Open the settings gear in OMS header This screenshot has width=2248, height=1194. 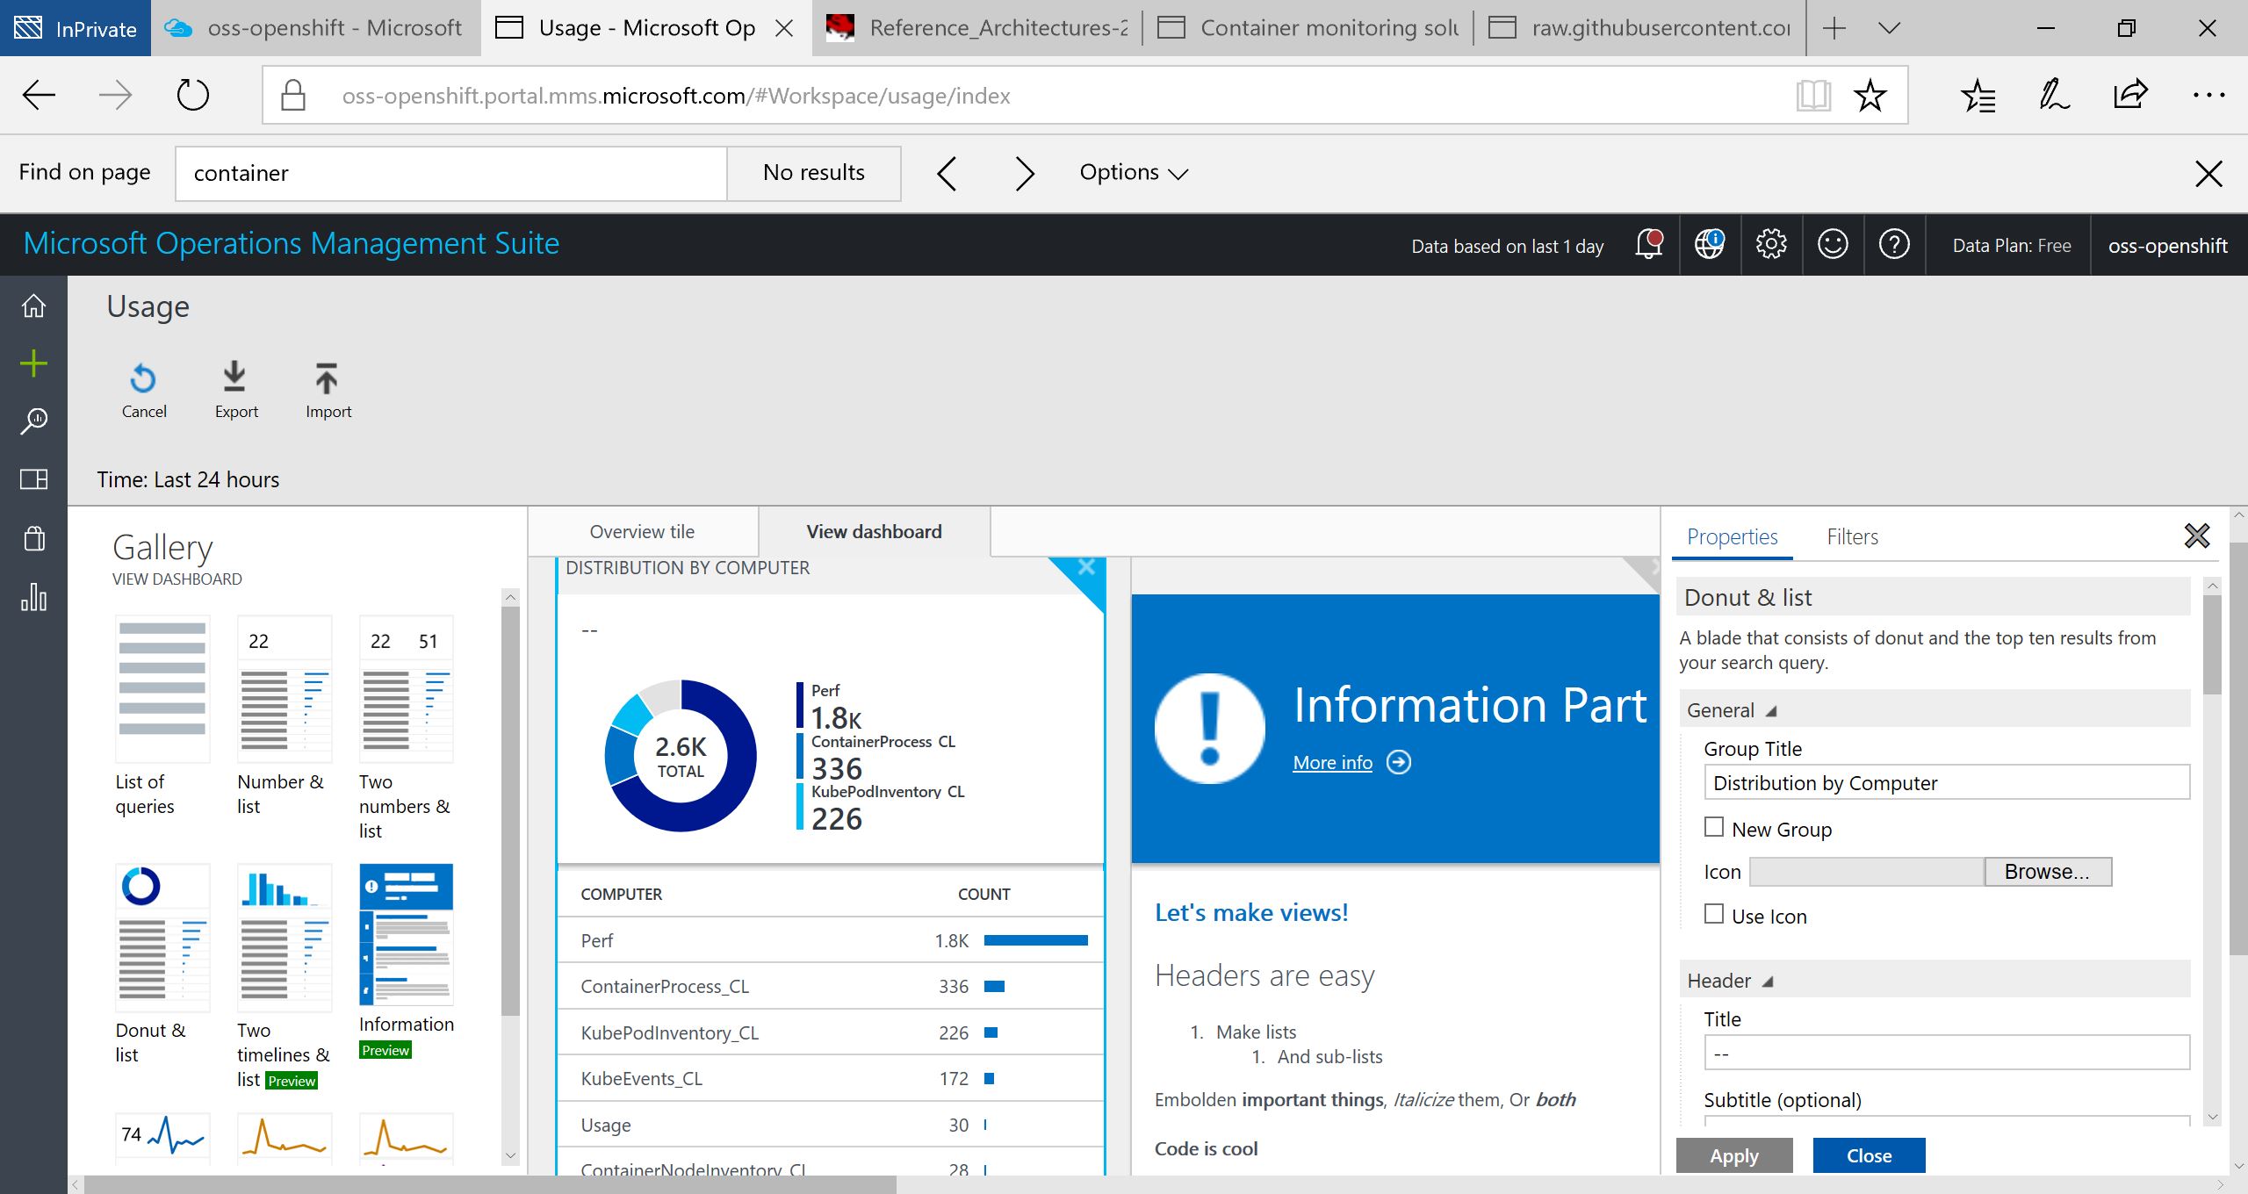1770,245
